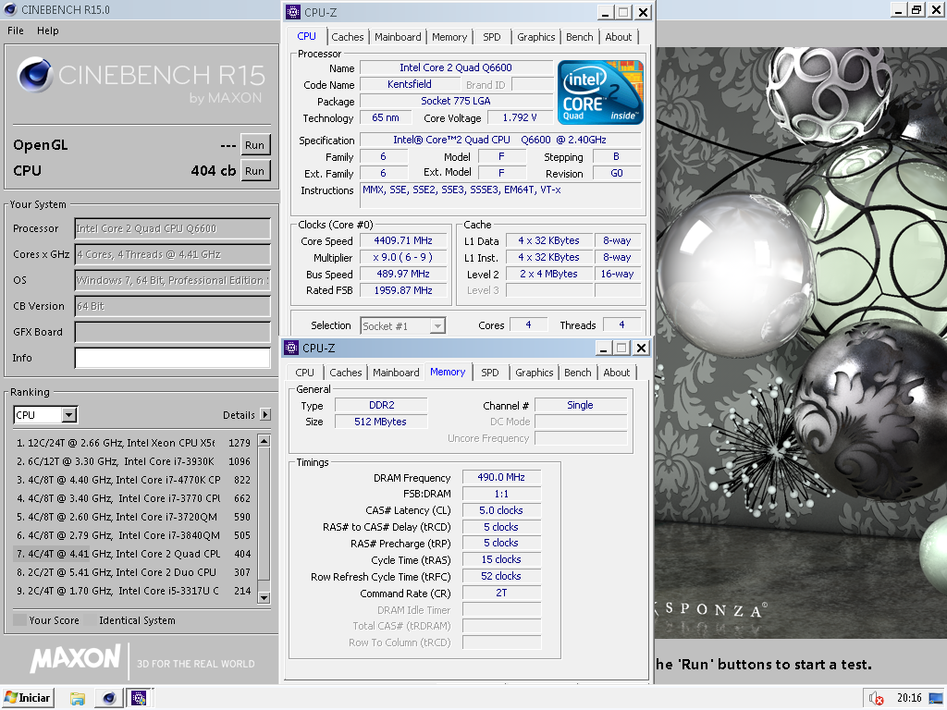This screenshot has height=710, width=947.
Task: Open the File menu in Cinebench
Action: coord(15,31)
